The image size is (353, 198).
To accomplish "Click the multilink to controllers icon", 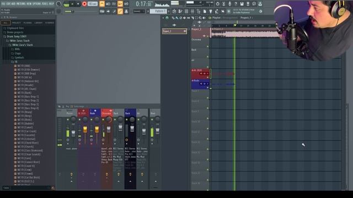I will (x=126, y=11).
